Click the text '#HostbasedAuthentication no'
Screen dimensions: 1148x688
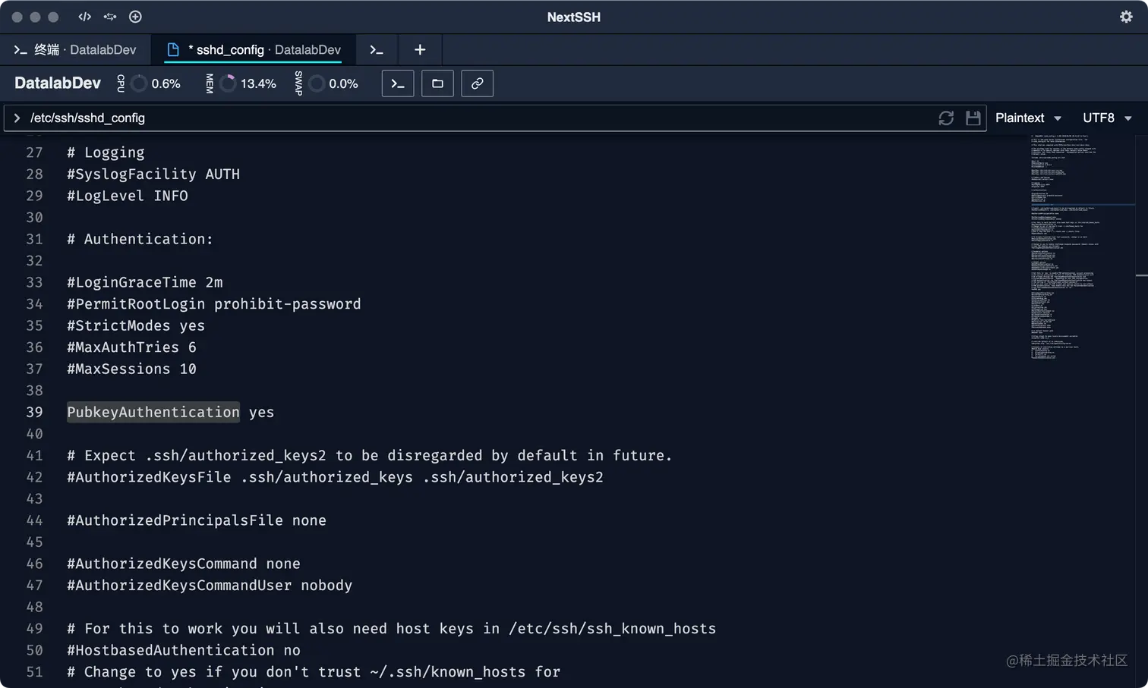(184, 650)
